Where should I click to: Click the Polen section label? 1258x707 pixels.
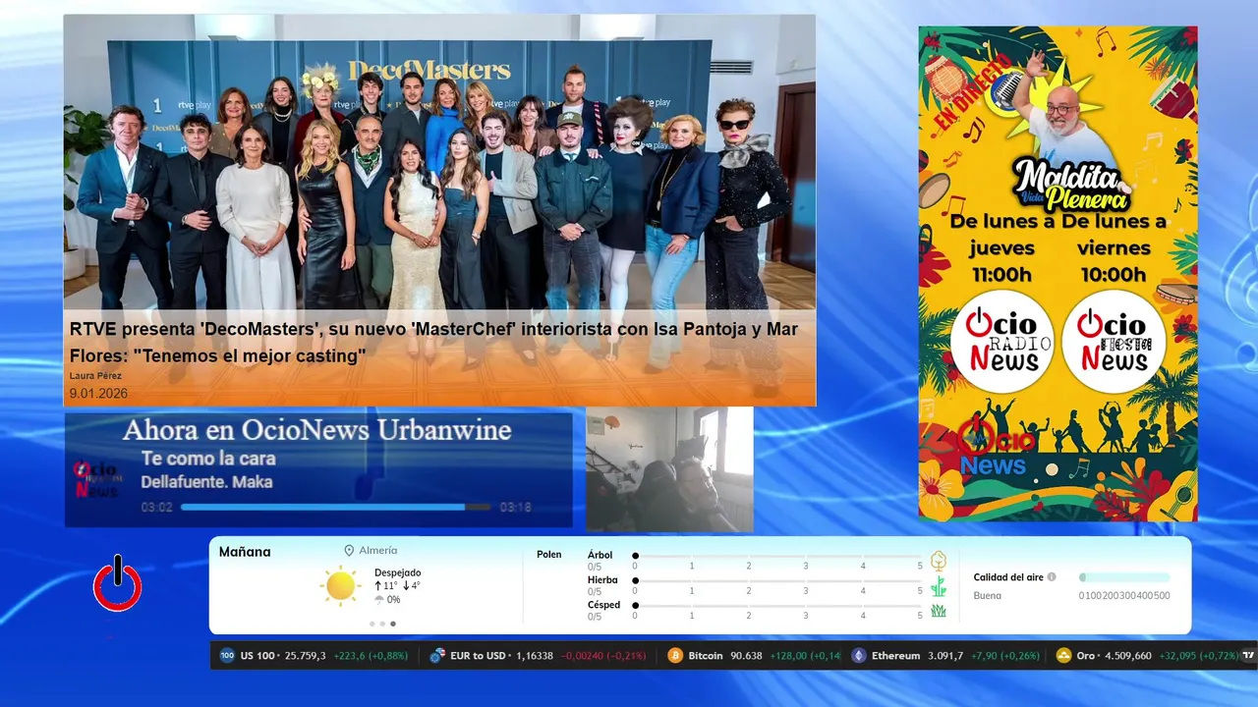point(549,555)
